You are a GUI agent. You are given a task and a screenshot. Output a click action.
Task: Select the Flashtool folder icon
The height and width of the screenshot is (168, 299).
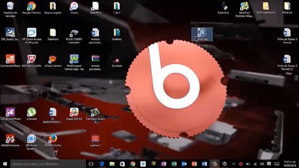(53, 34)
